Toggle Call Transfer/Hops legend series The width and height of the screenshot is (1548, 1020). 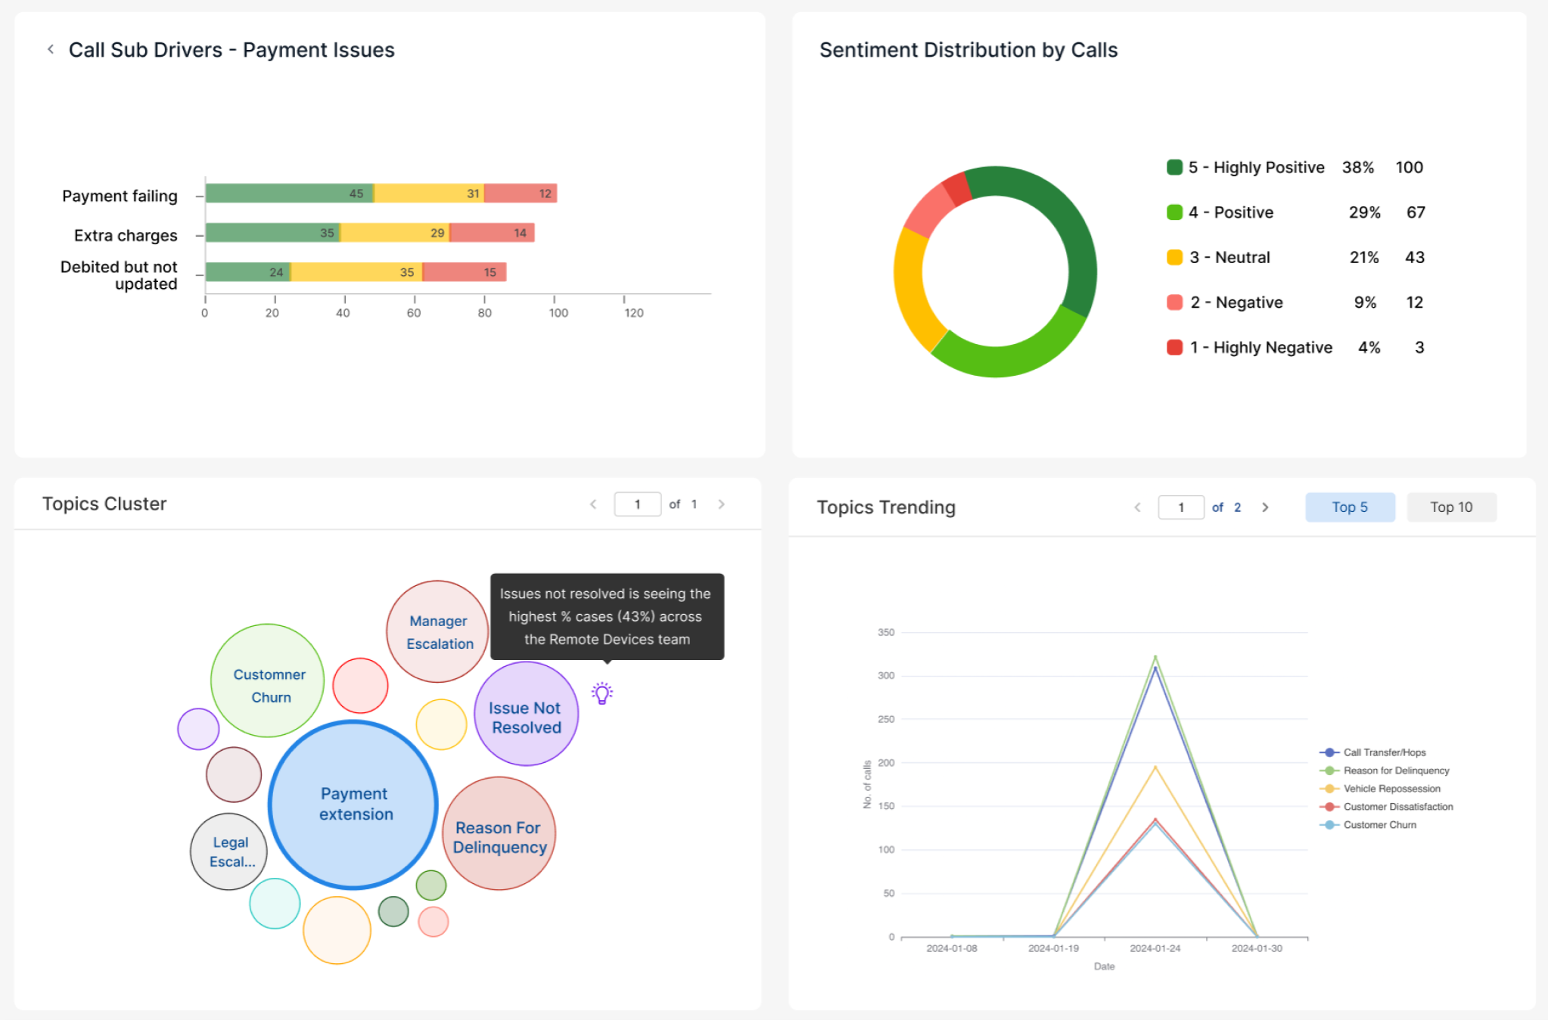1373,752
